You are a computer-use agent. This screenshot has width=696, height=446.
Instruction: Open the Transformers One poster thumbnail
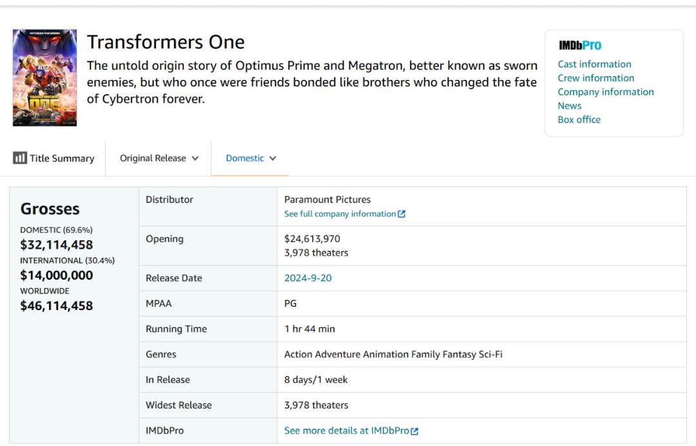tap(44, 77)
